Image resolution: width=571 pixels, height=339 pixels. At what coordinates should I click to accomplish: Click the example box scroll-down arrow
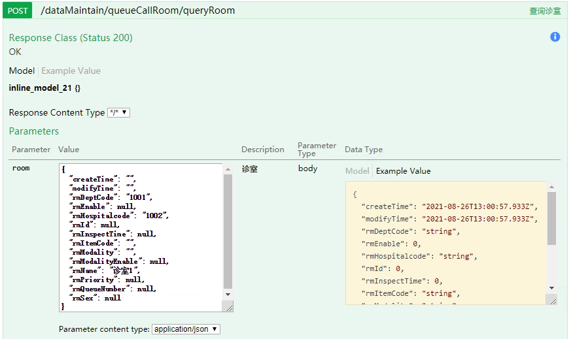[551, 287]
